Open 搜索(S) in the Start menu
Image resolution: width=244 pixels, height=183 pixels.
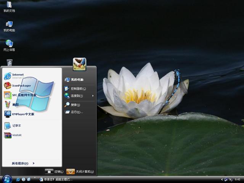pyautogui.click(x=72, y=105)
